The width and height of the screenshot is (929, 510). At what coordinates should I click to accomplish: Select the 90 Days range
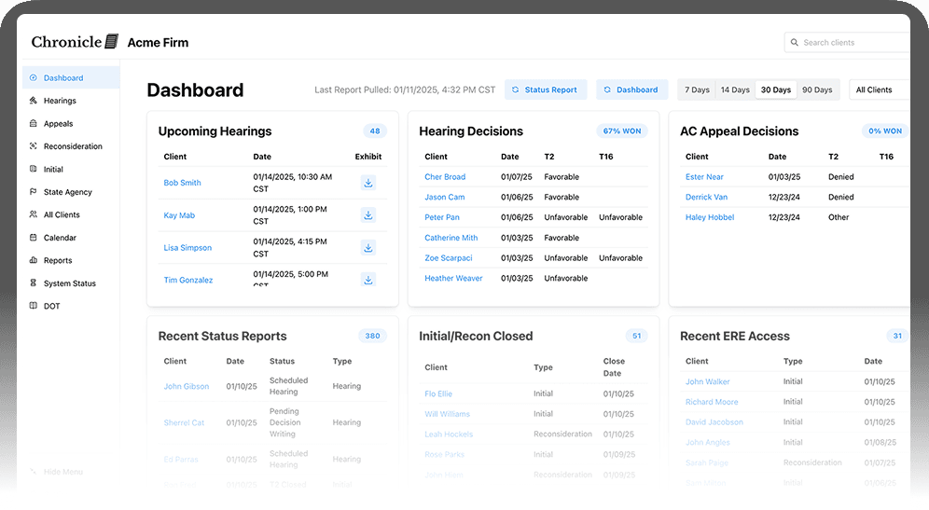tap(817, 90)
